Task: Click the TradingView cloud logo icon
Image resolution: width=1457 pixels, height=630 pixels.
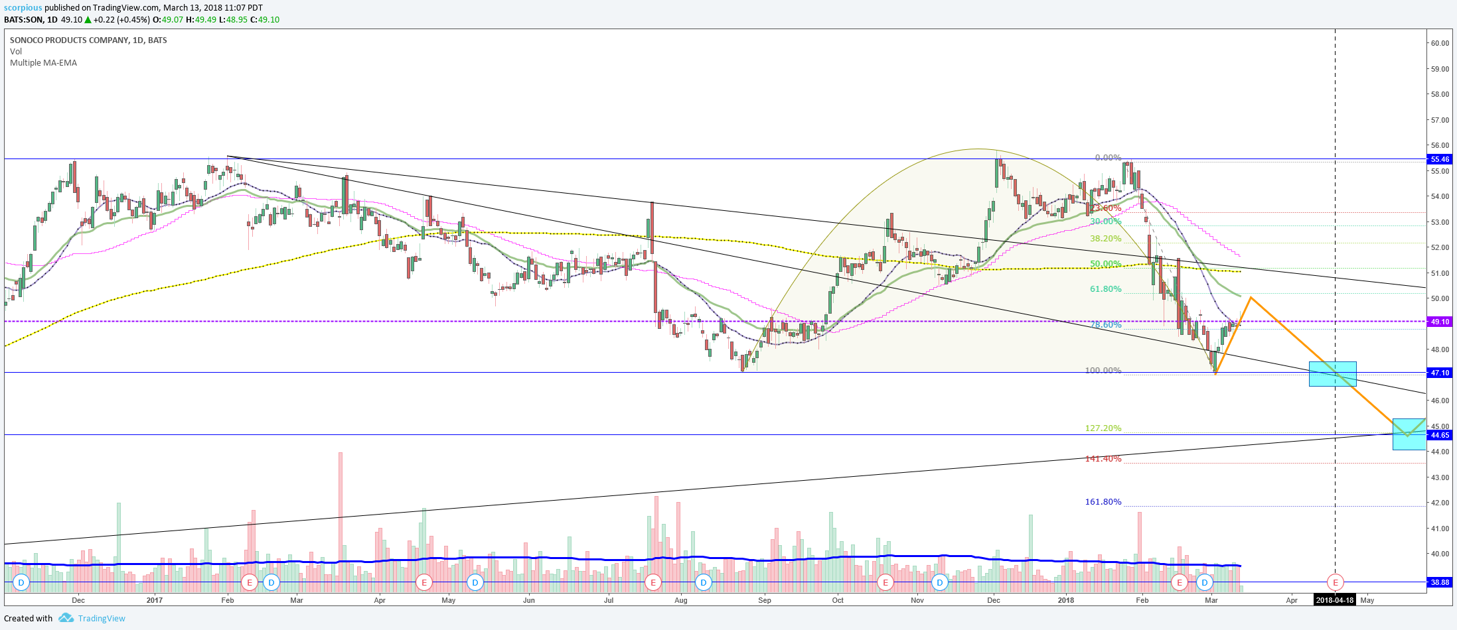Action: click(66, 618)
